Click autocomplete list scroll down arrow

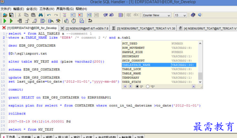coord(200,82)
